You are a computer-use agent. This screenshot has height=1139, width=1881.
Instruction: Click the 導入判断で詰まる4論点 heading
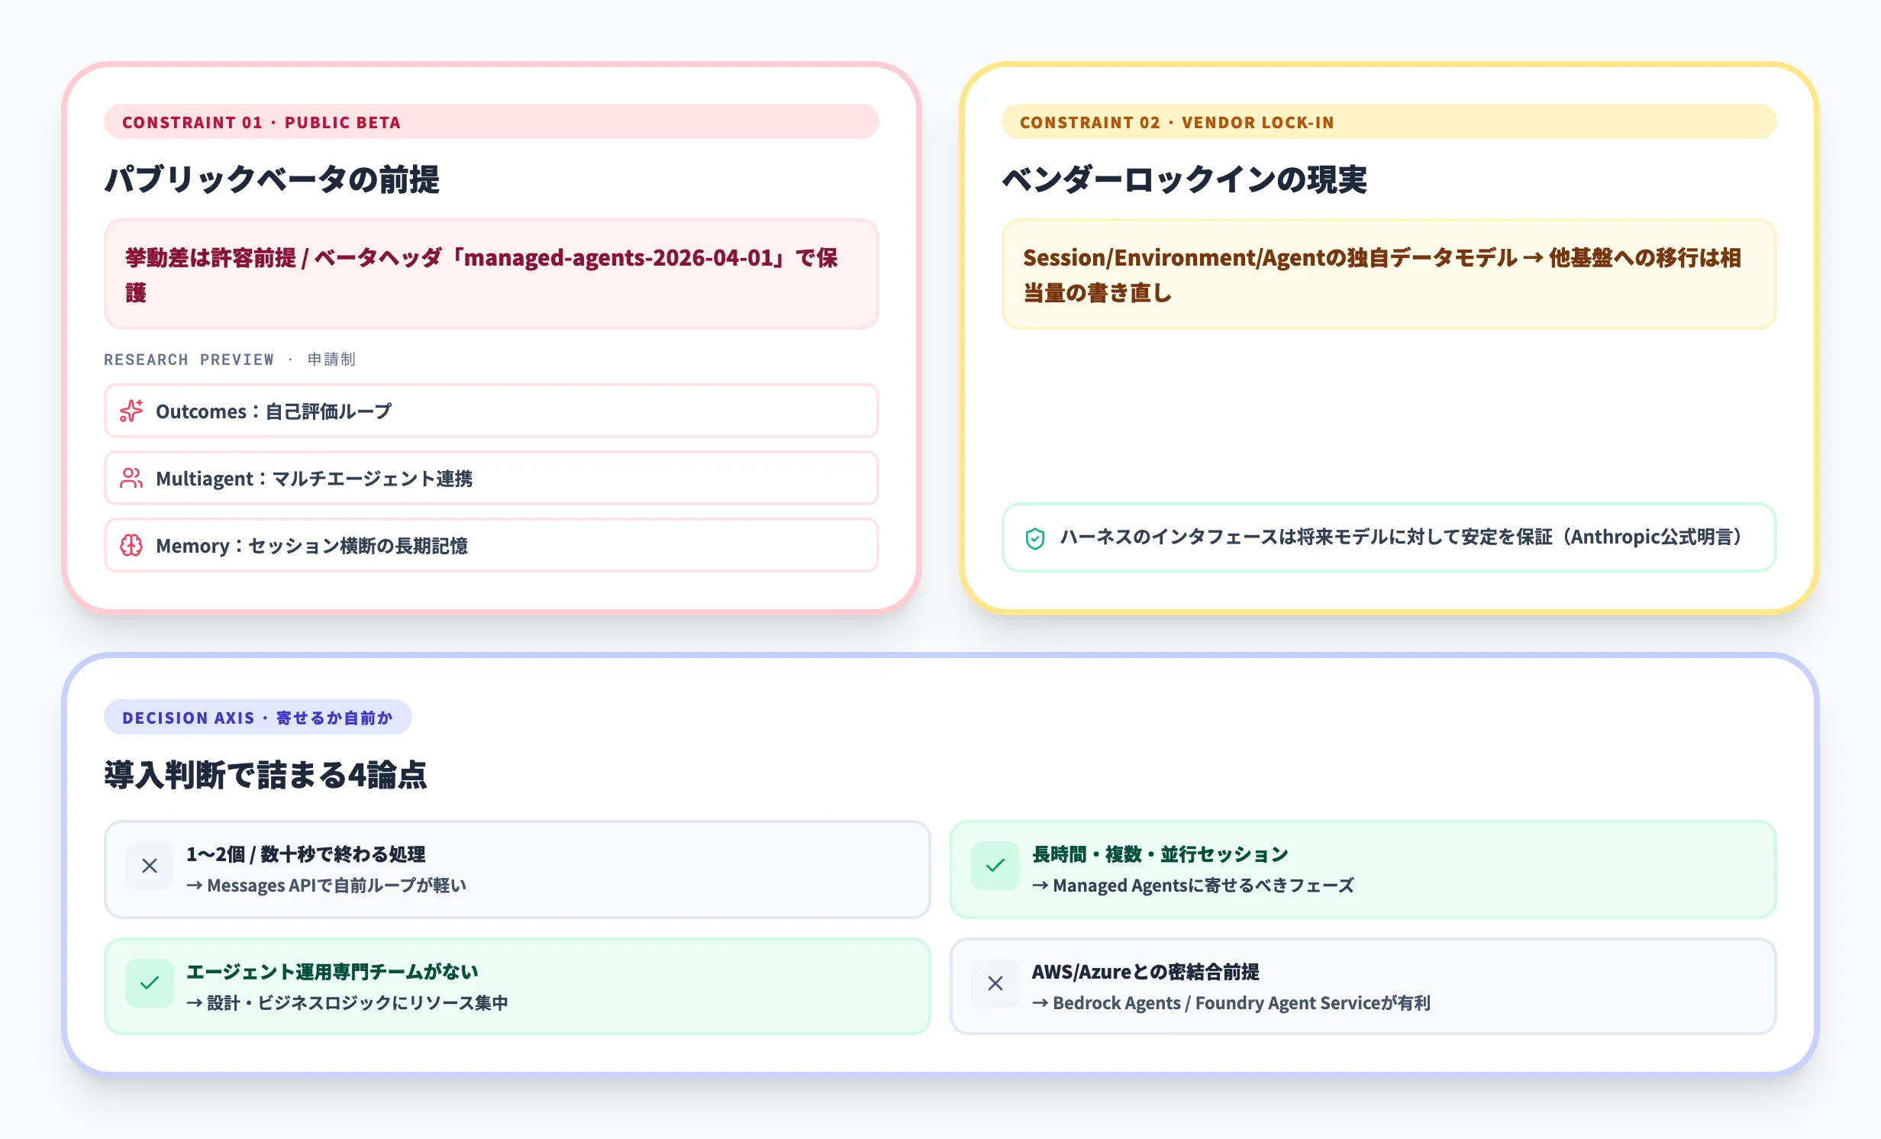pyautogui.click(x=266, y=777)
